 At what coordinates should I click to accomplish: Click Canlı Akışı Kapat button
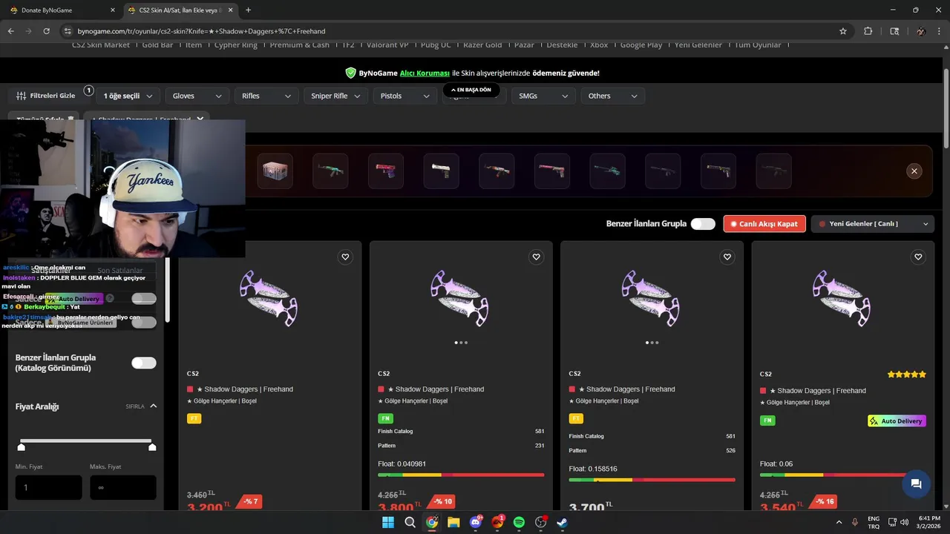(764, 224)
